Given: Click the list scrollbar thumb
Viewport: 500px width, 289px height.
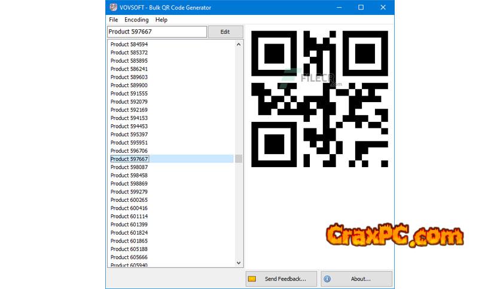Looking at the screenshot, I should tap(239, 159).
